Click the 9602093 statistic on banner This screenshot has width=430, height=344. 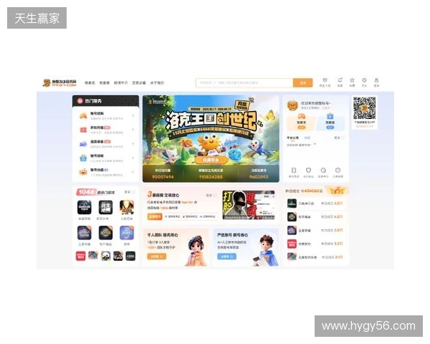(259, 177)
